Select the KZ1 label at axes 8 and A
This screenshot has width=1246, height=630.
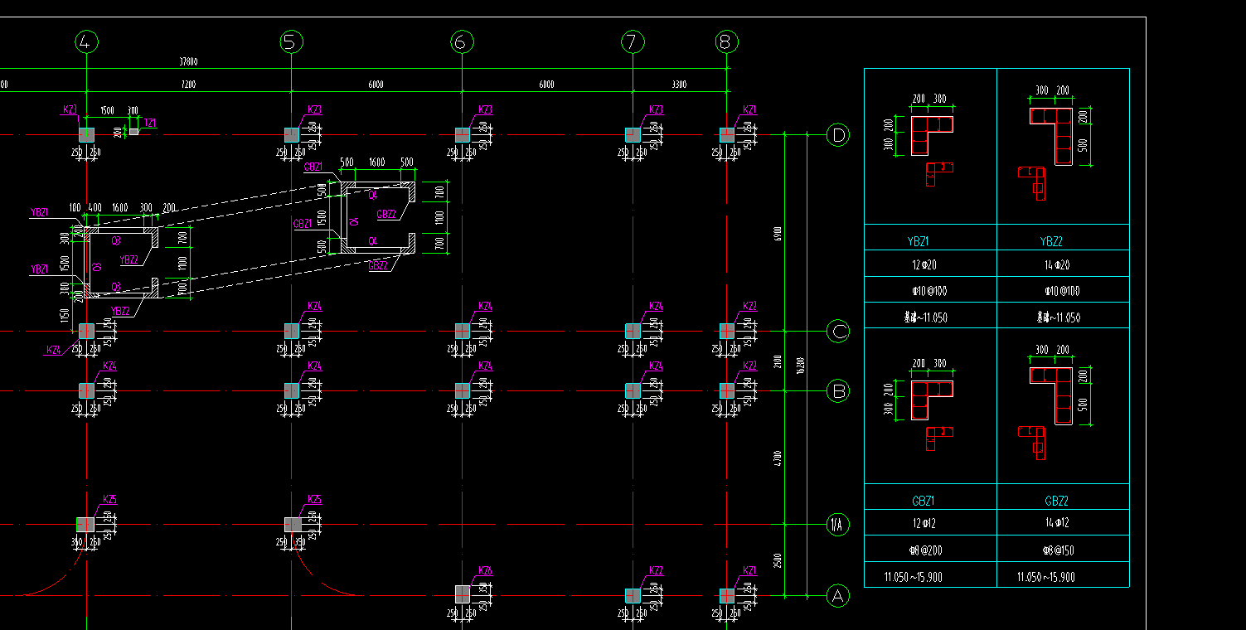click(749, 570)
